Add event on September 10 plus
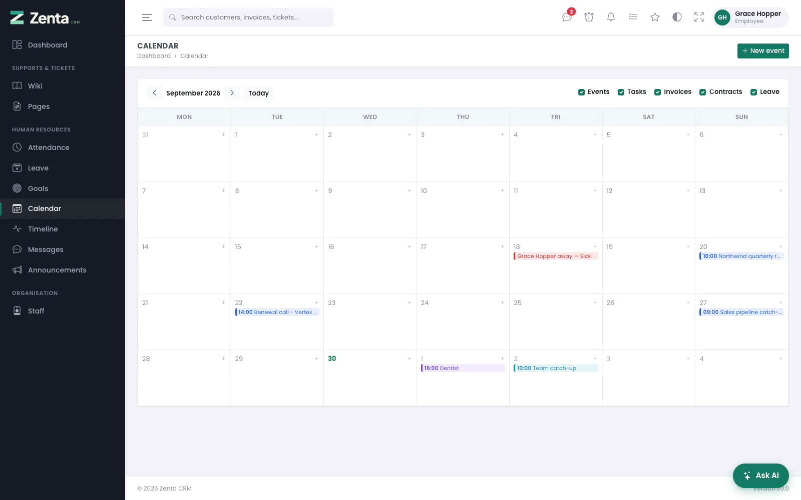801x500 pixels. [502, 190]
